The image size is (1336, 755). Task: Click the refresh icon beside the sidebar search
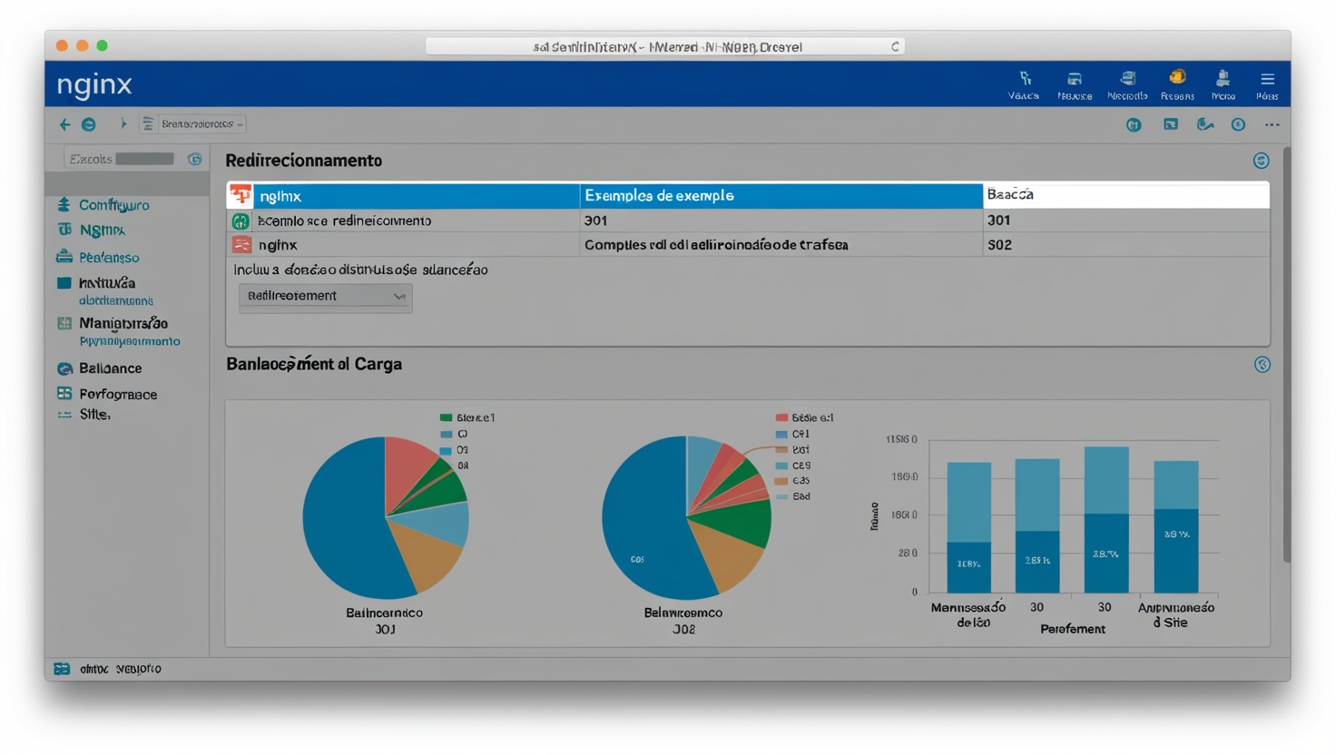coord(194,159)
